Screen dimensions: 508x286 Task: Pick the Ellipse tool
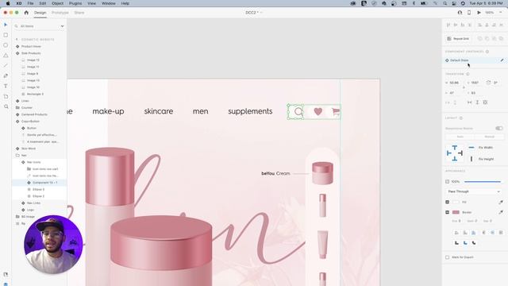click(6, 45)
